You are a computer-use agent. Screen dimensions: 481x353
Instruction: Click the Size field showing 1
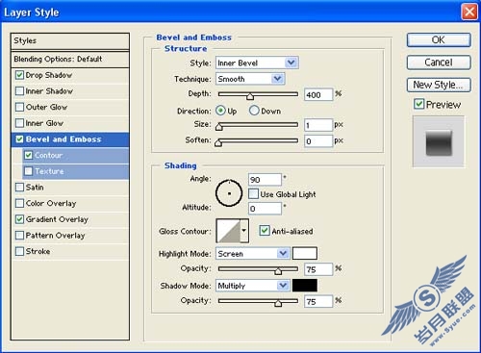(318, 125)
